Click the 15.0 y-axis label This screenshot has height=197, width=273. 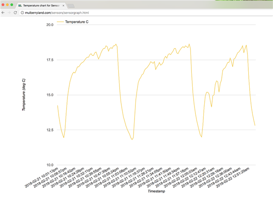50,95
